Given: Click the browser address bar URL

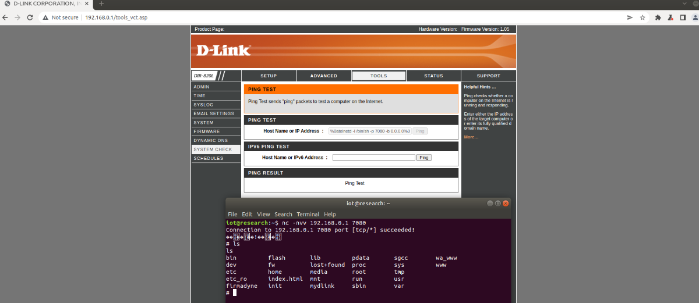Looking at the screenshot, I should [x=116, y=17].
